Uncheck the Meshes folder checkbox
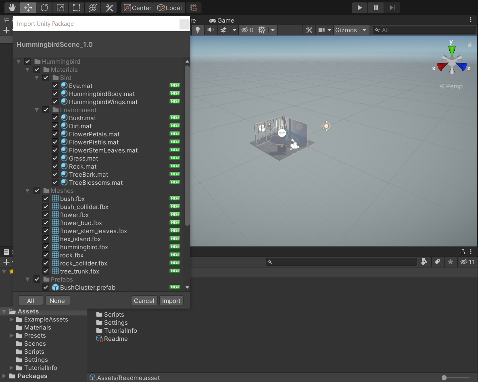The height and width of the screenshot is (382, 478). (x=37, y=190)
